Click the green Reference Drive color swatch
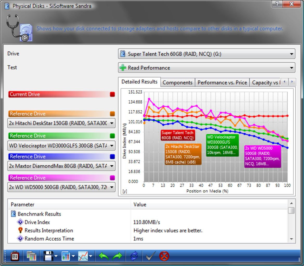 pyautogui.click(x=112, y=136)
